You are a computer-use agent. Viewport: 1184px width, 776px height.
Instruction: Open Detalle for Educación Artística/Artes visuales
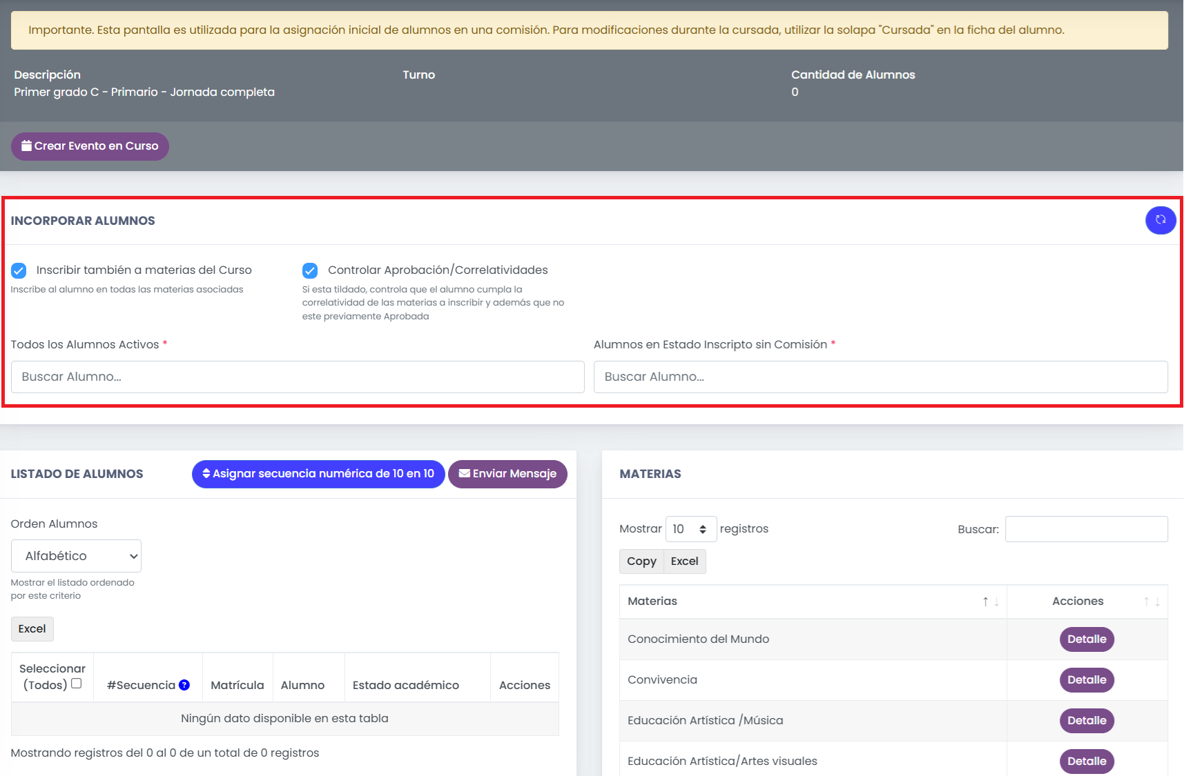tap(1087, 762)
